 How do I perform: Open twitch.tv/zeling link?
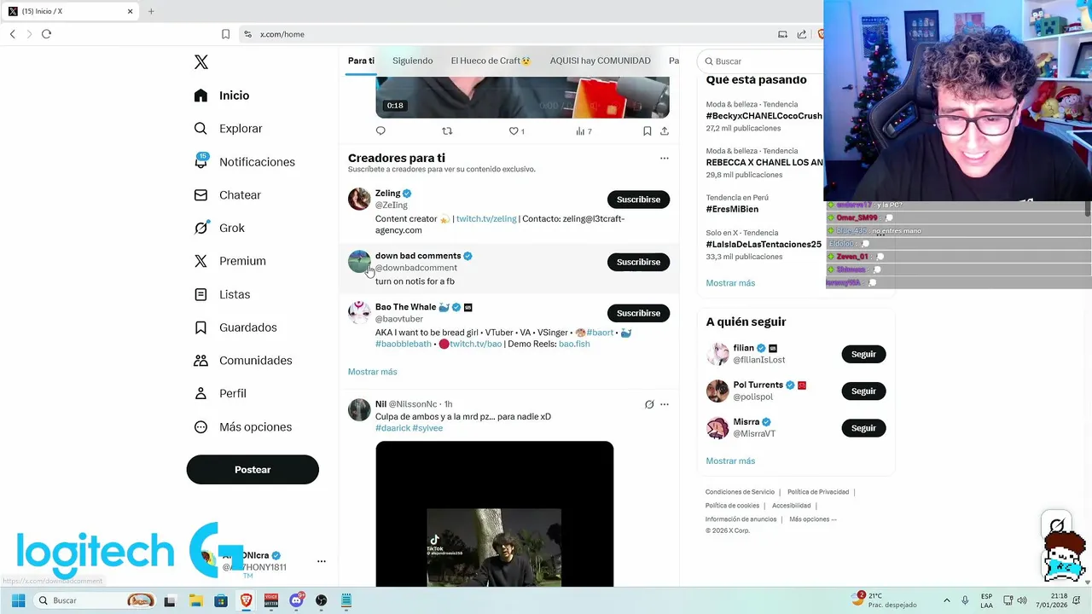pyautogui.click(x=486, y=218)
